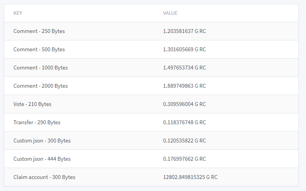Select the Comment - 250 Bytes row label
This screenshot has height=191, width=306.
coord(39,31)
